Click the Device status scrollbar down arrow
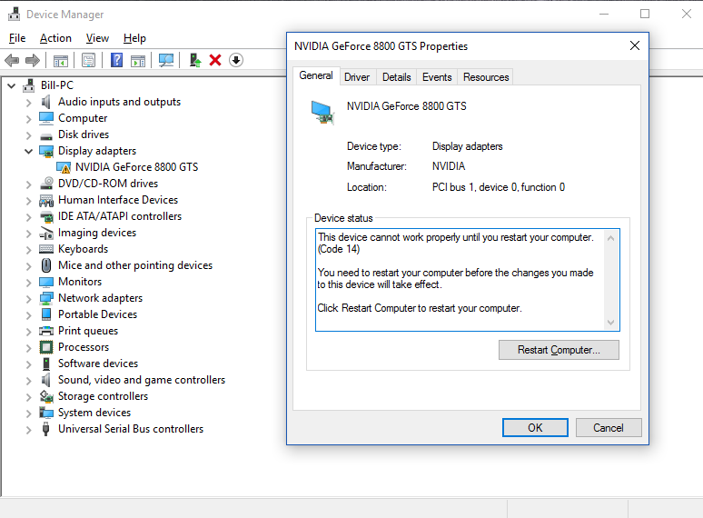The height and width of the screenshot is (518, 703). [610, 323]
